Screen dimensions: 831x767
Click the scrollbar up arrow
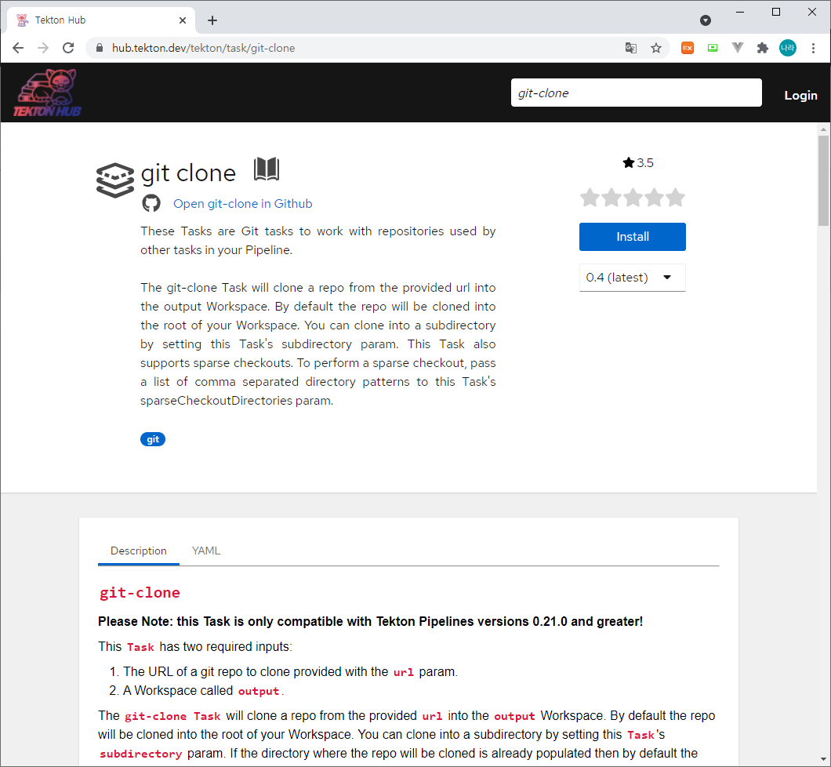(823, 129)
